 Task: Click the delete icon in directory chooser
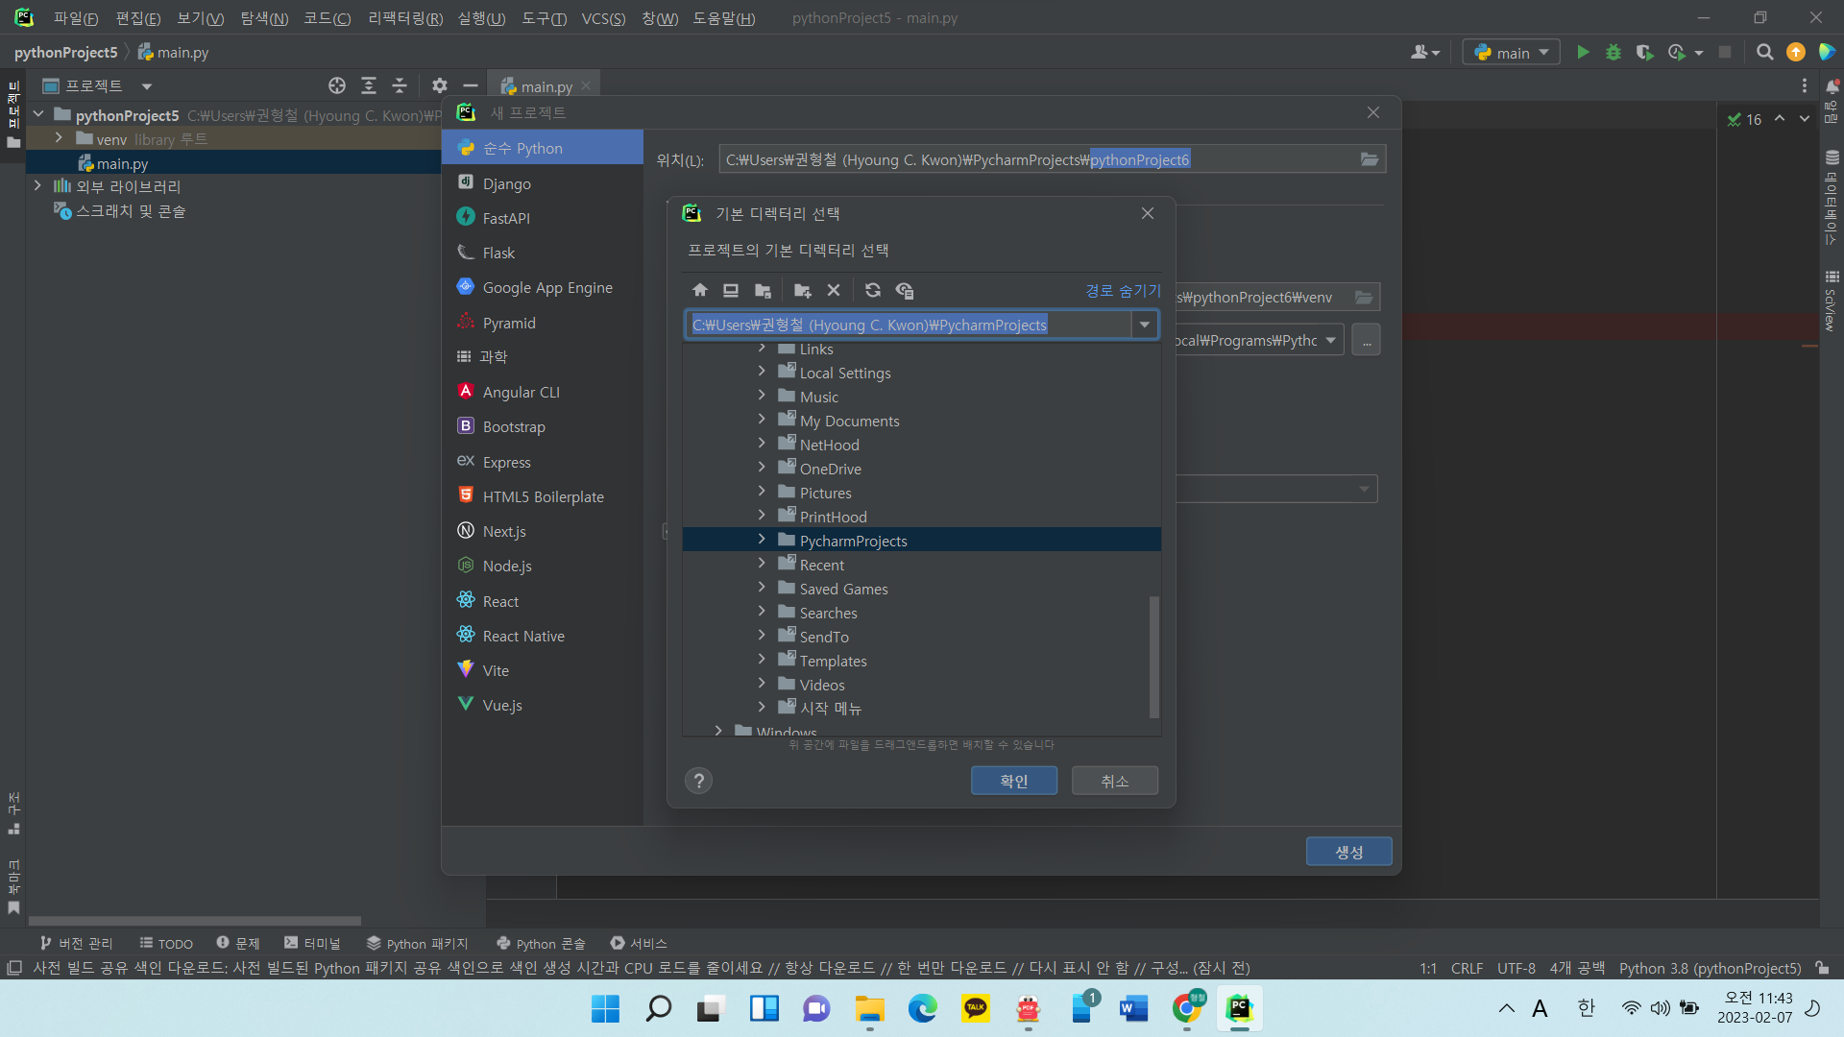[834, 290]
